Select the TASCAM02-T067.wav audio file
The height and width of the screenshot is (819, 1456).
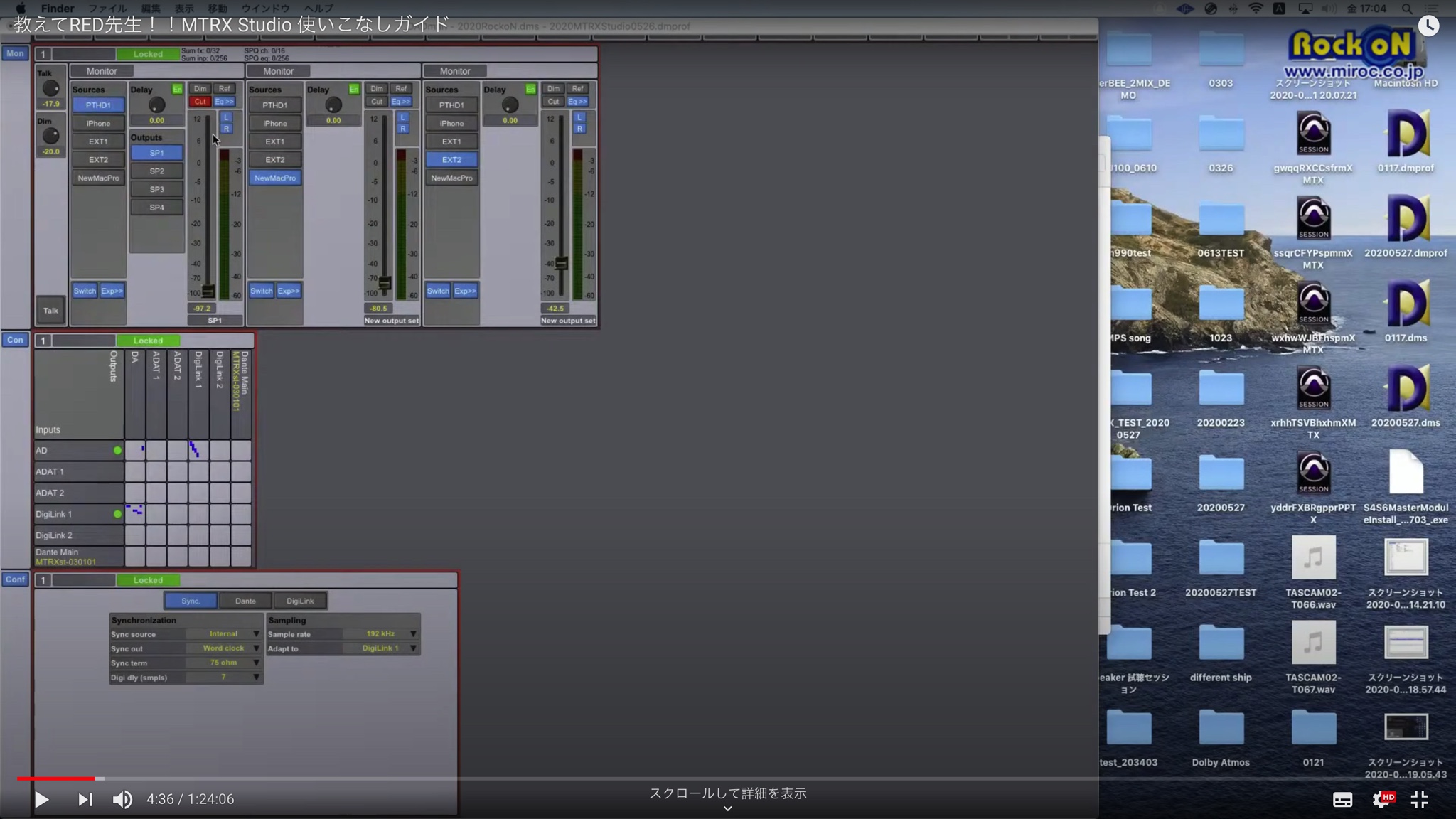coord(1313,643)
